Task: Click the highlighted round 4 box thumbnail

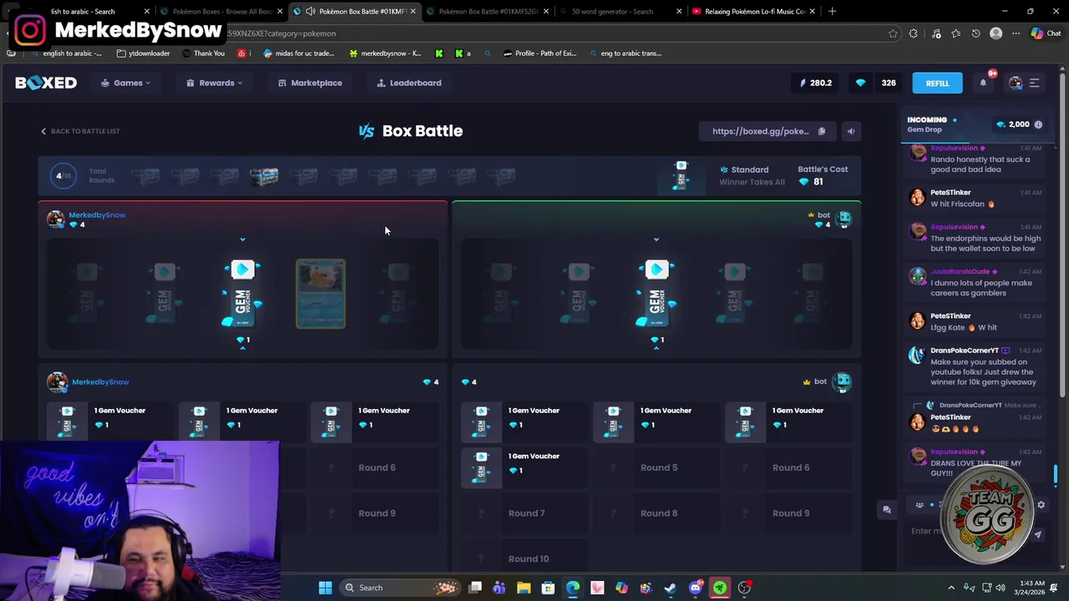Action: (x=263, y=176)
